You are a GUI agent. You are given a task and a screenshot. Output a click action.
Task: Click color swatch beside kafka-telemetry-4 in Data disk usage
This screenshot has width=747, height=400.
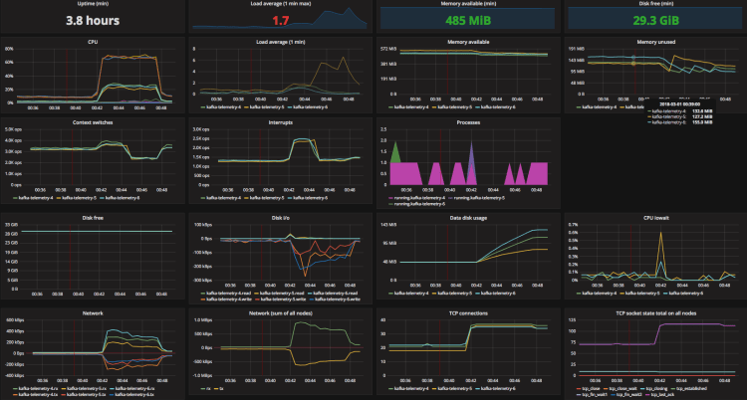pyautogui.click(x=391, y=294)
